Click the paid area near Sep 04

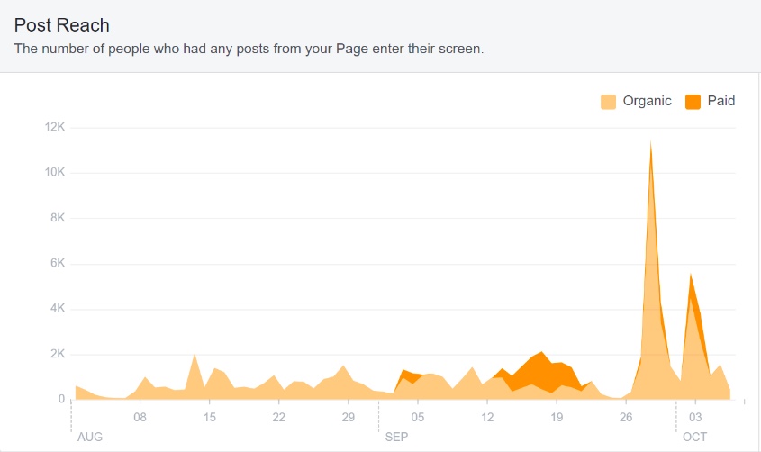pos(409,375)
